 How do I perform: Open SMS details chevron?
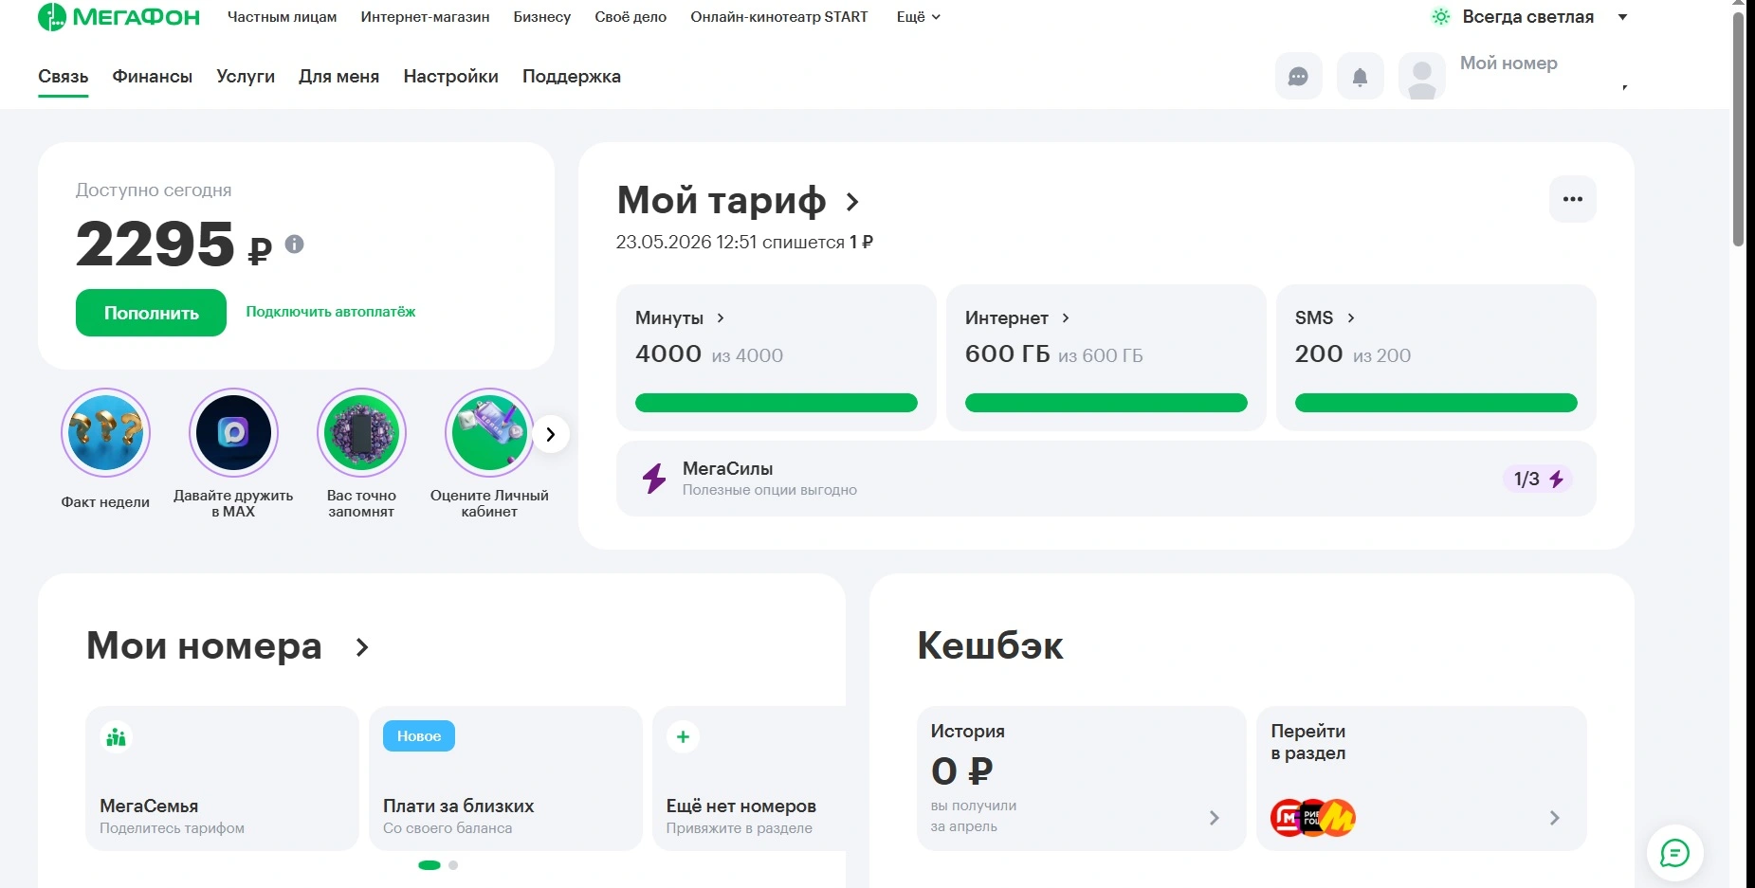[1351, 318]
